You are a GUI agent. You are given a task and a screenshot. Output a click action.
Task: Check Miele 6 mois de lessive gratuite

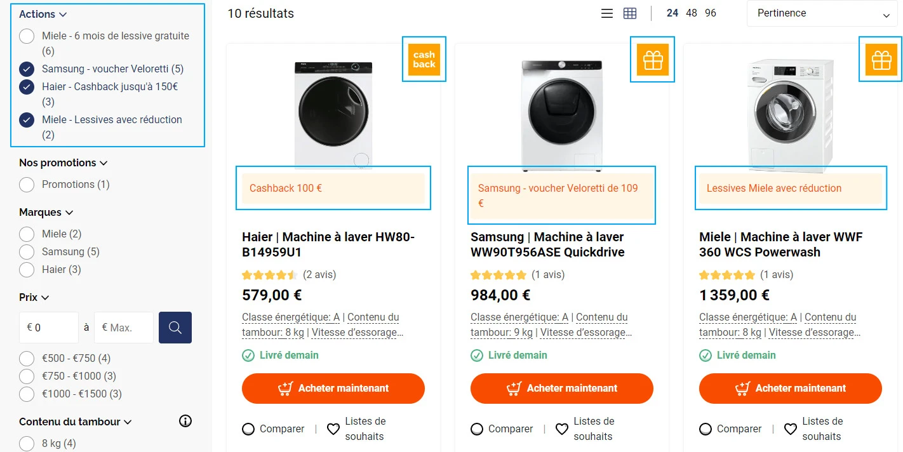pos(27,36)
